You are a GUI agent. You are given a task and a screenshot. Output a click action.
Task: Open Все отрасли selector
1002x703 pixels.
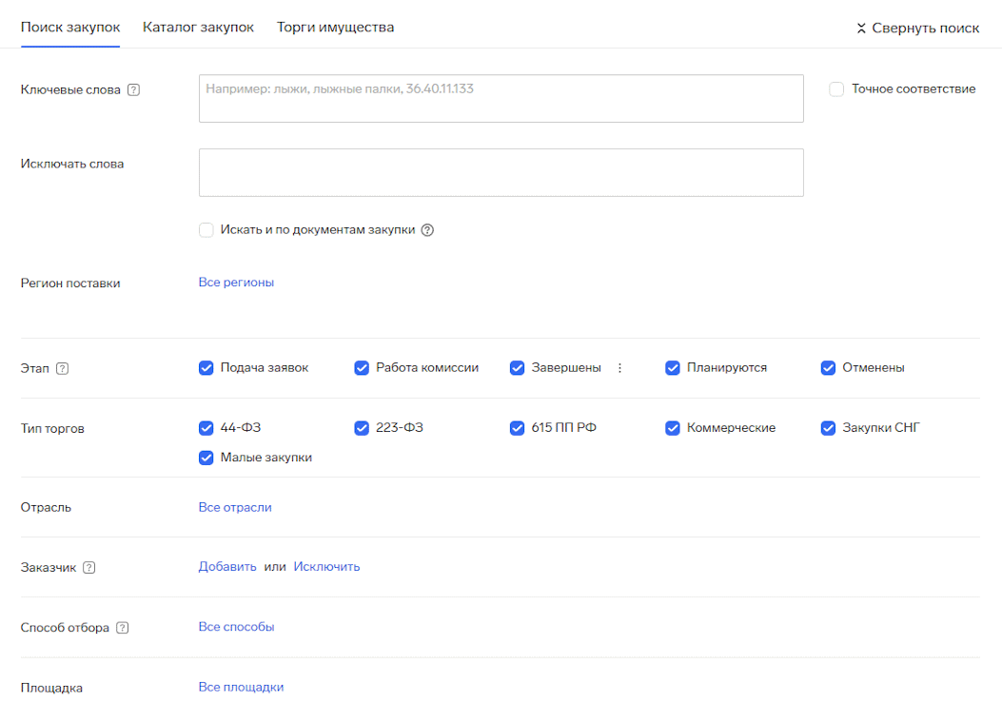pyautogui.click(x=235, y=507)
